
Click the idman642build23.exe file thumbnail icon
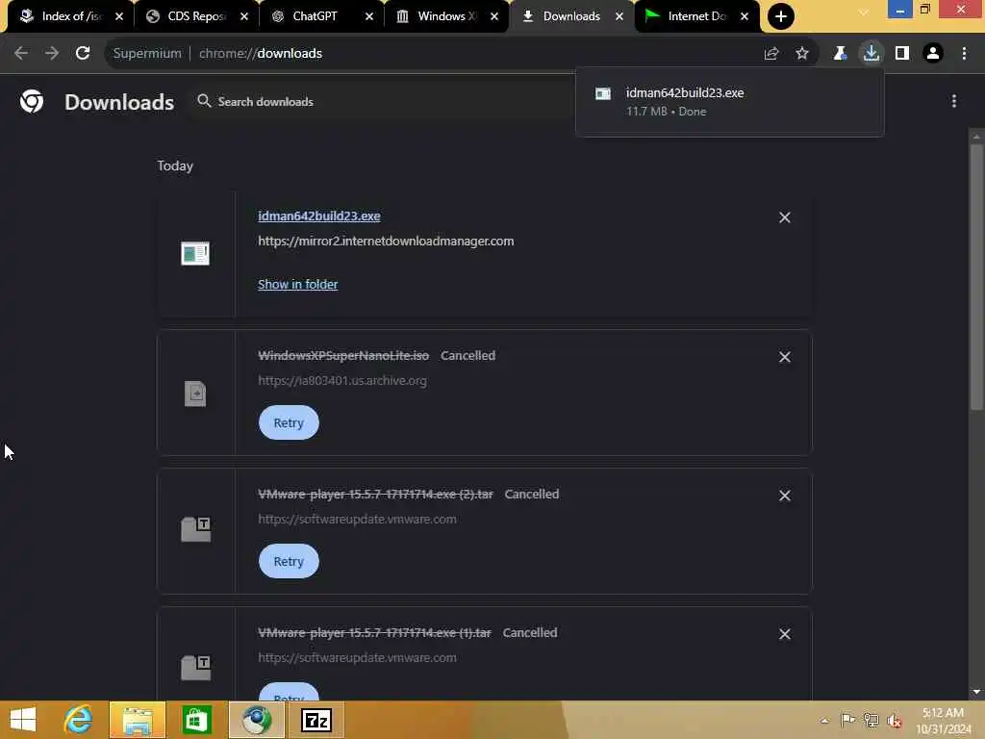pyautogui.click(x=195, y=254)
